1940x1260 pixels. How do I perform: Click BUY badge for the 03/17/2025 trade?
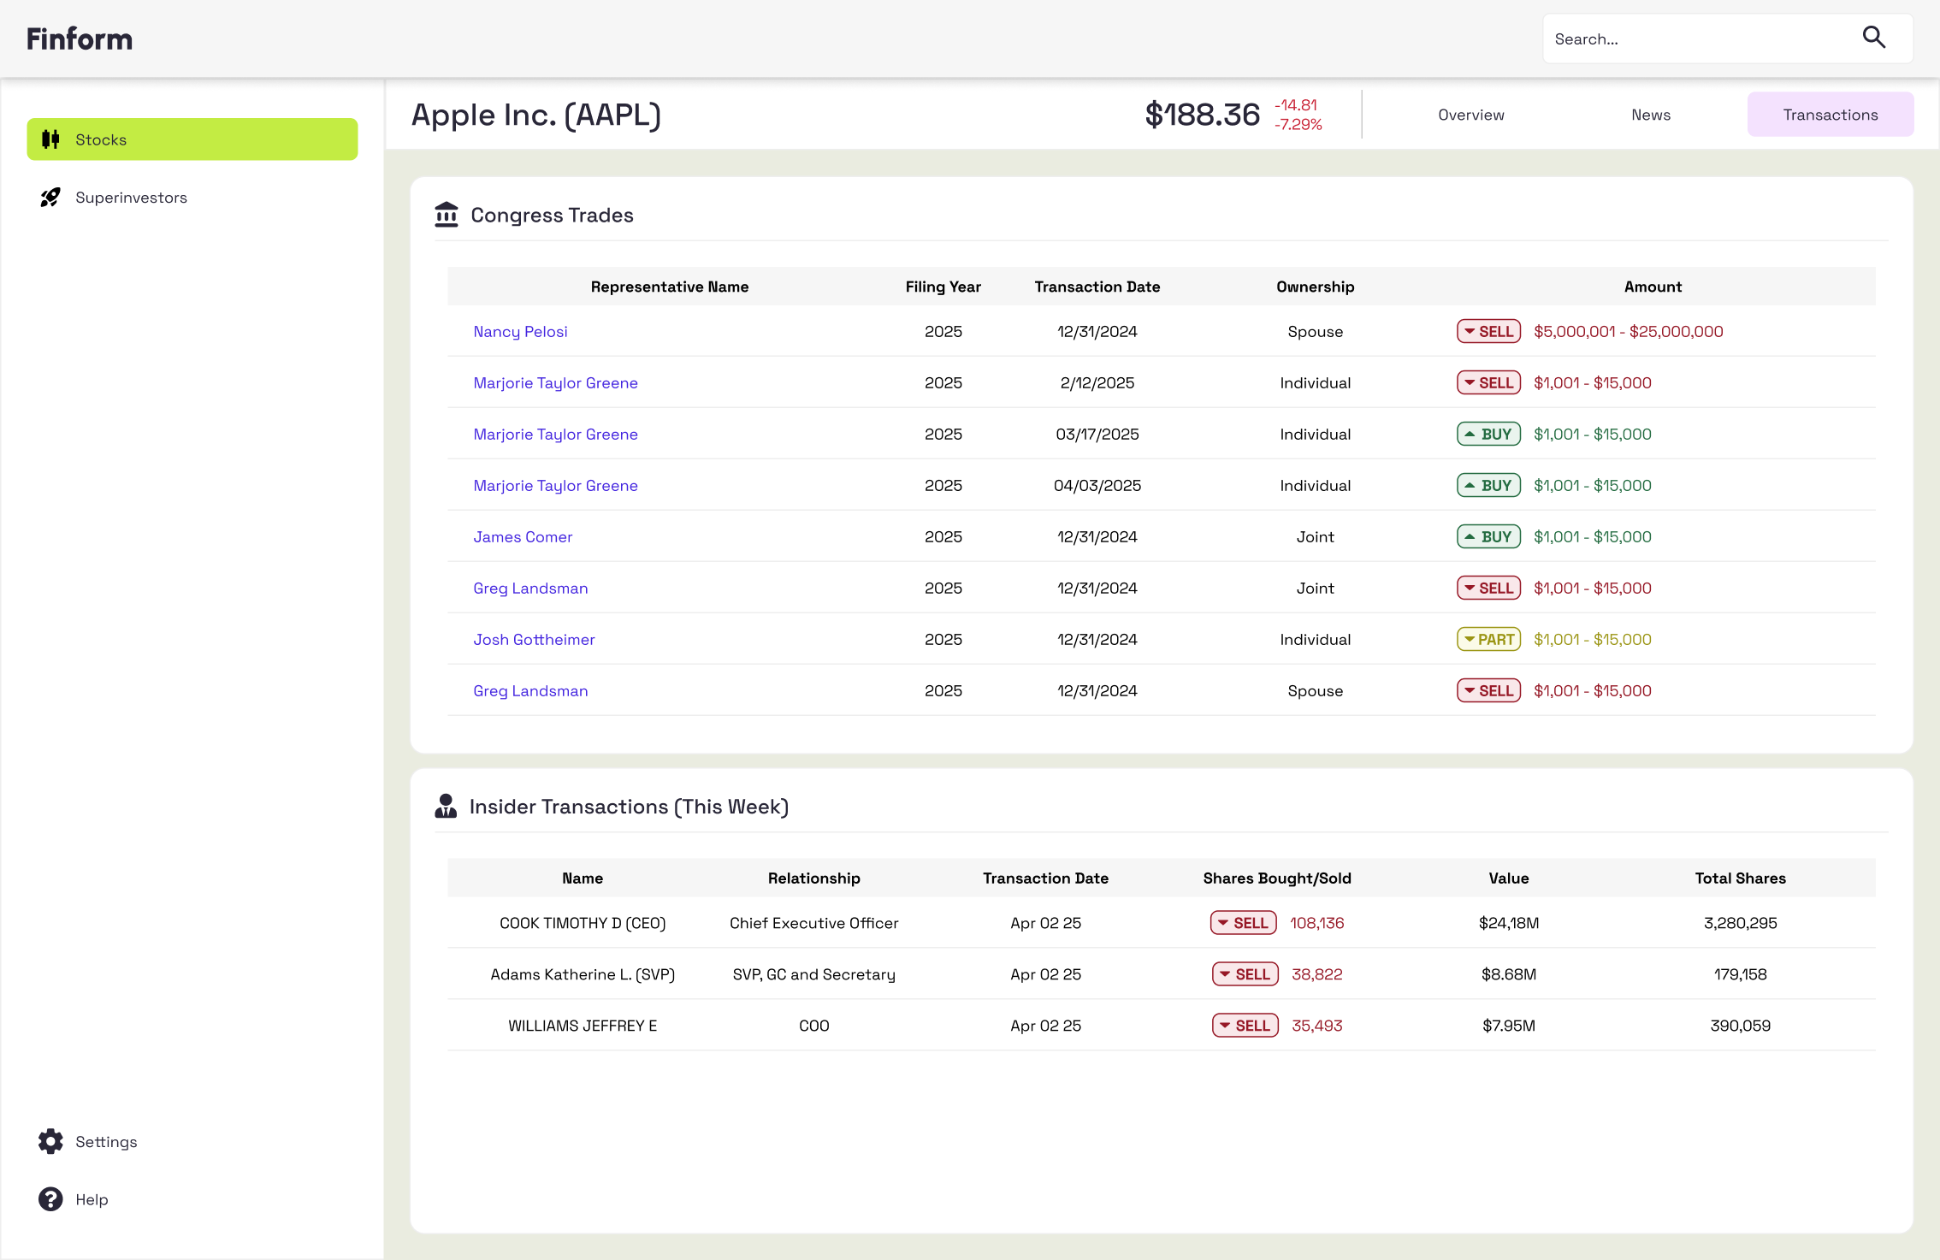1488,434
